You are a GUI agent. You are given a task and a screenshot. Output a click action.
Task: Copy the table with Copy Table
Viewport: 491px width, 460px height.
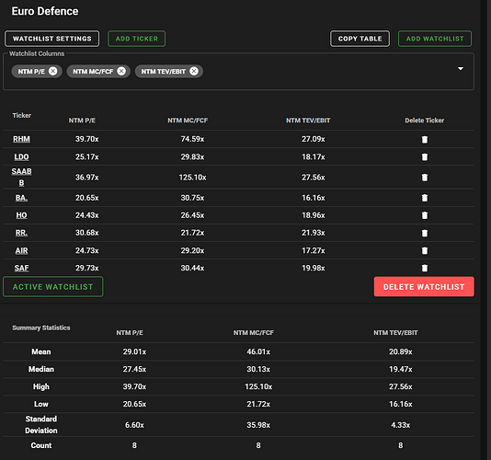coord(360,39)
